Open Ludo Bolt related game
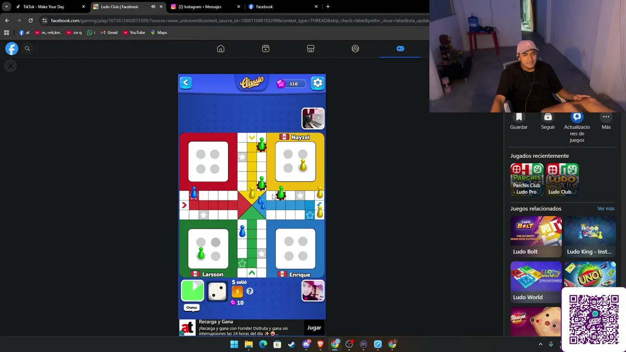This screenshot has width=626, height=352. tap(536, 237)
